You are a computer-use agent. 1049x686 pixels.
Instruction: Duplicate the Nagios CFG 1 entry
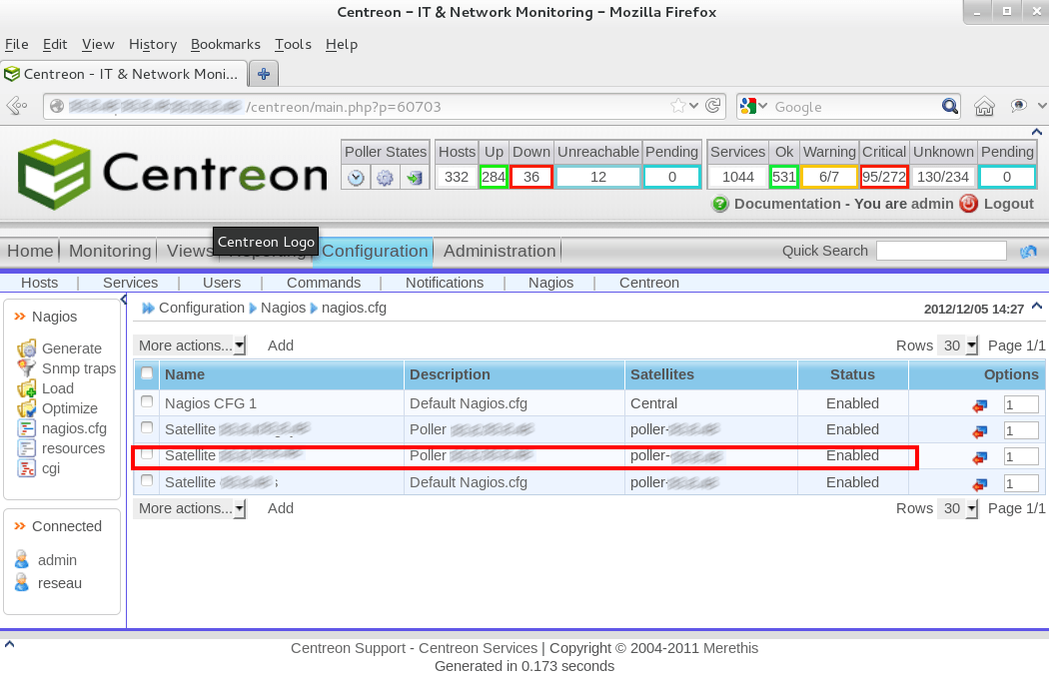pyautogui.click(x=981, y=403)
